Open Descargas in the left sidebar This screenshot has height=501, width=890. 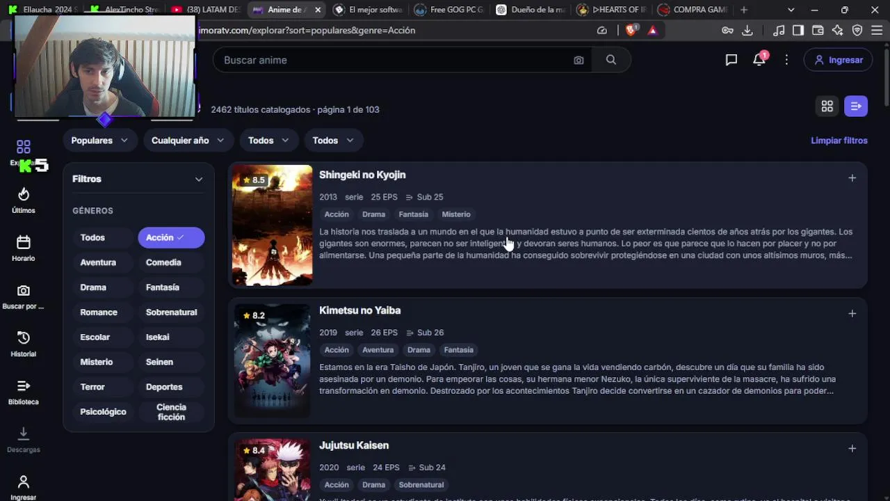click(24, 440)
